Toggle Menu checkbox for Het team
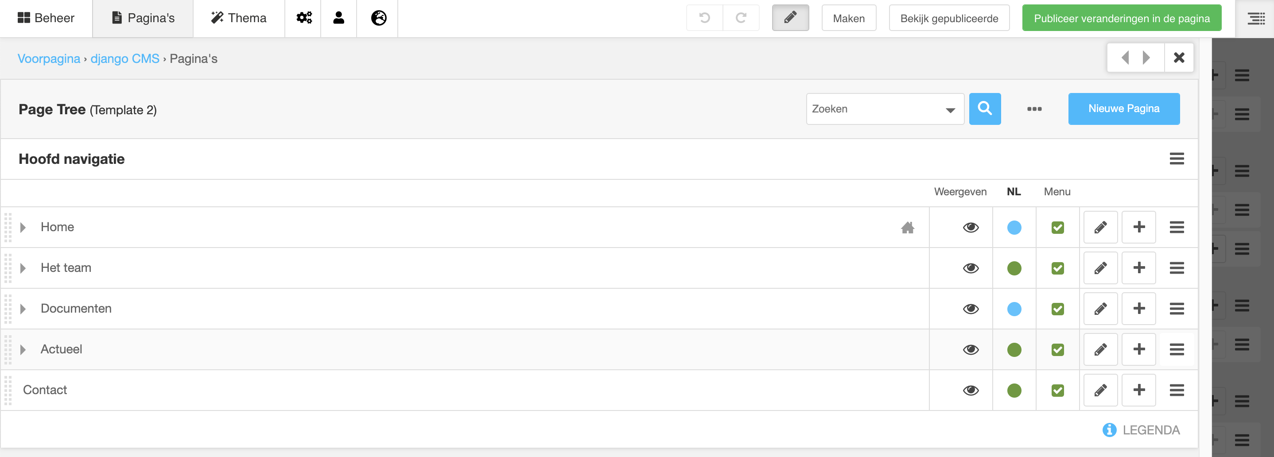 [1057, 268]
